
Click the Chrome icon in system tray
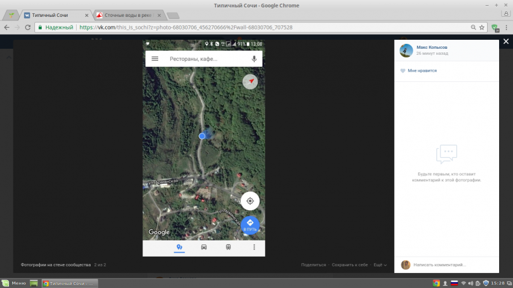tap(436, 283)
